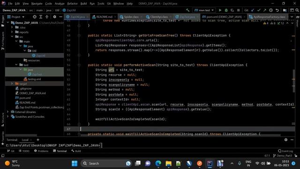Collapse all nodes in Project panel
This screenshot has width=300, height=169.
[47, 17]
